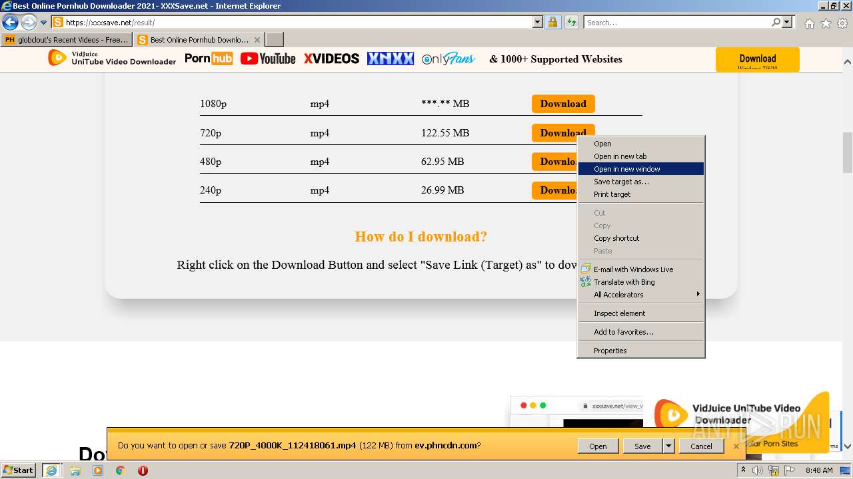Click the Show desktop button

(x=846, y=470)
